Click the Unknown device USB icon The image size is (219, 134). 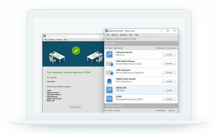tap(109, 54)
